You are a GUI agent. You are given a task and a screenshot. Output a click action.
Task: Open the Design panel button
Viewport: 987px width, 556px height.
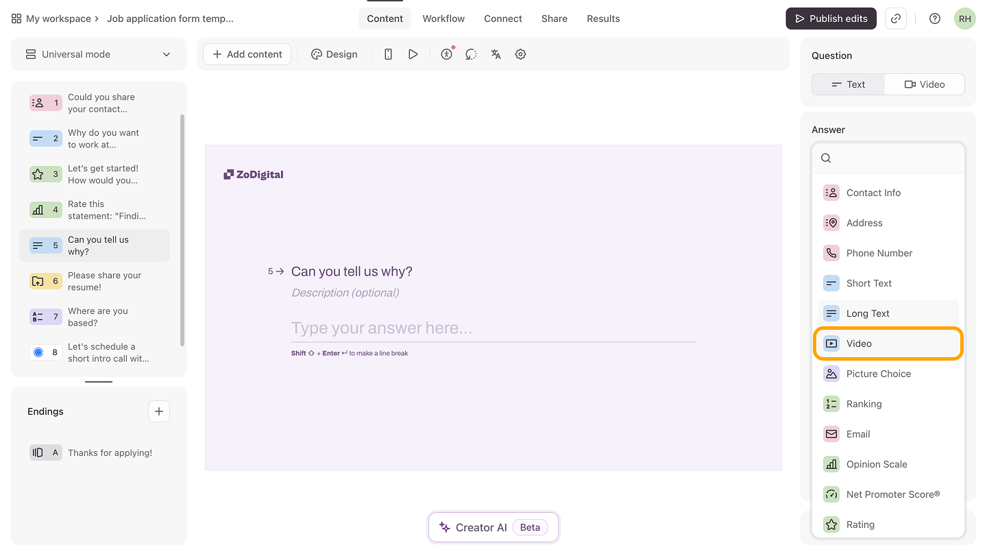click(x=334, y=54)
